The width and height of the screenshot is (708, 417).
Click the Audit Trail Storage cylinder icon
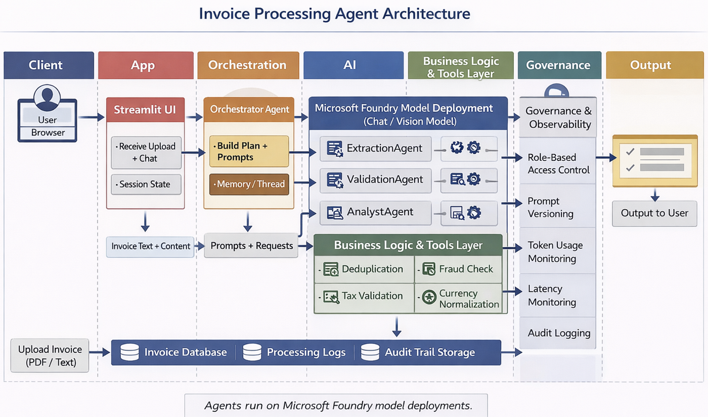click(370, 352)
